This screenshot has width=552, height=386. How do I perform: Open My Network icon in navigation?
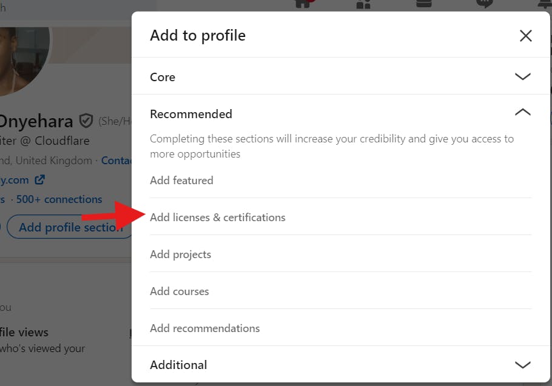tap(363, 4)
